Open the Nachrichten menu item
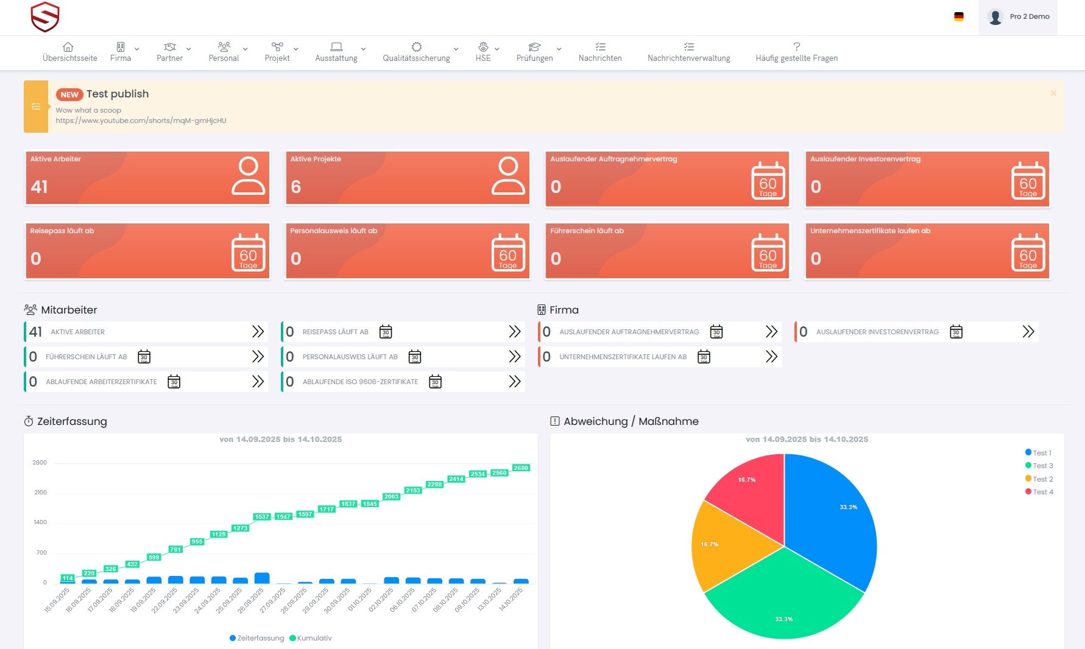The image size is (1085, 649). (599, 52)
